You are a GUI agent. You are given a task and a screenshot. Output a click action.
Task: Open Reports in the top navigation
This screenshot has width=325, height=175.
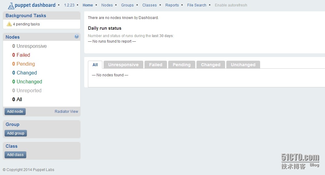(172, 5)
